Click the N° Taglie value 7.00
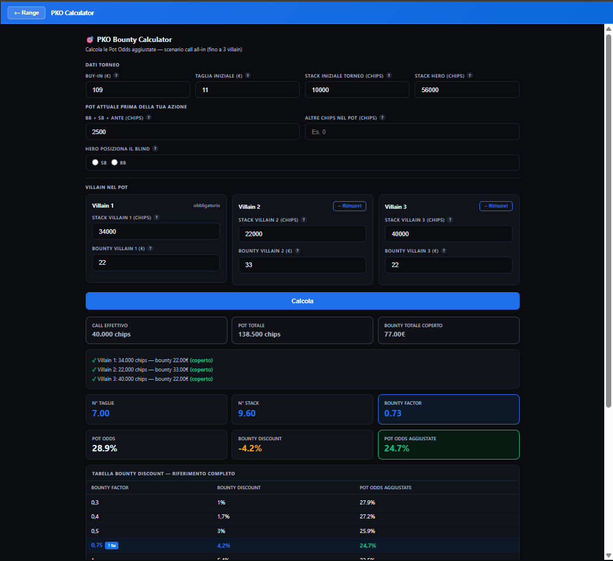 pos(101,413)
